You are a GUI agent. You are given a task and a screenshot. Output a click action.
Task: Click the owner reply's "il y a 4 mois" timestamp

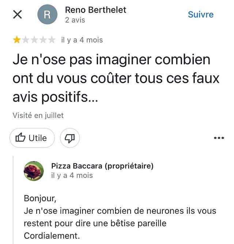pos(72,175)
